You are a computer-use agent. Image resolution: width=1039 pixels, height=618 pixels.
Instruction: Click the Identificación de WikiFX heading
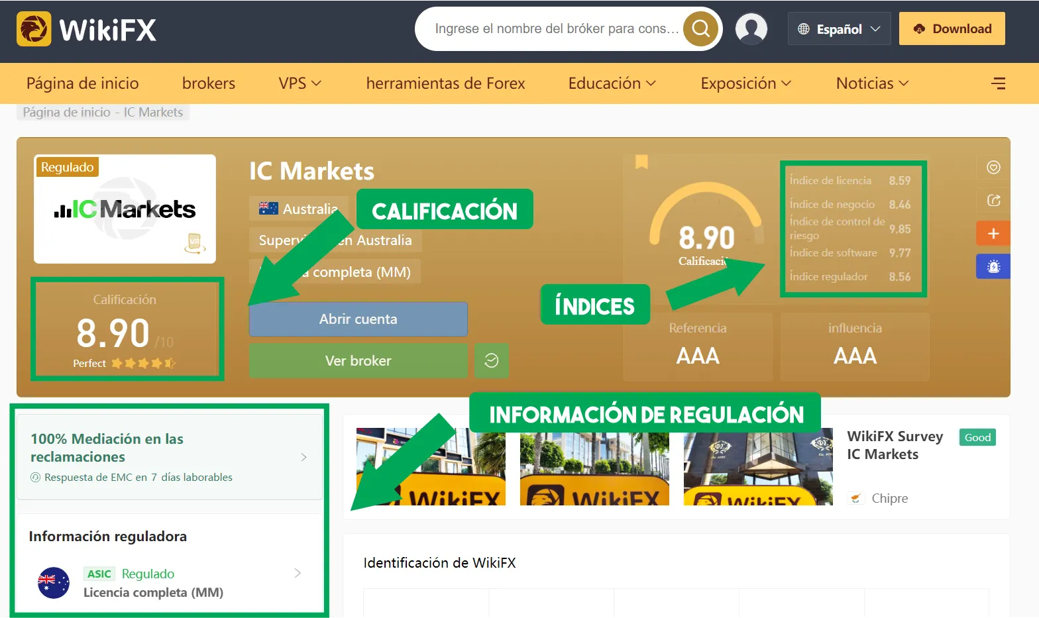coord(439,563)
